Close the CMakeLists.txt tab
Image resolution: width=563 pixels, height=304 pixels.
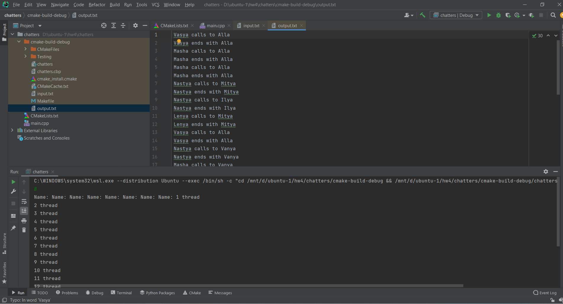point(192,26)
